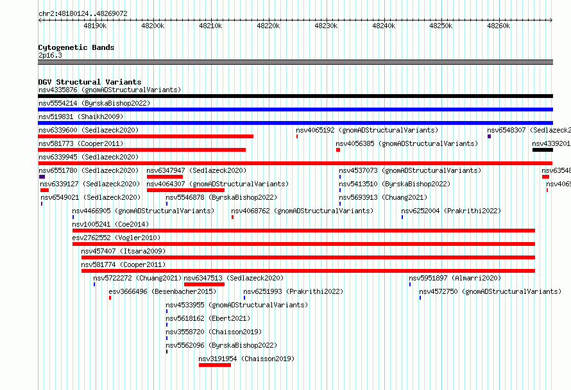
Task: Click the nsv581774 Cooper2011 label
Action: [x=123, y=264]
